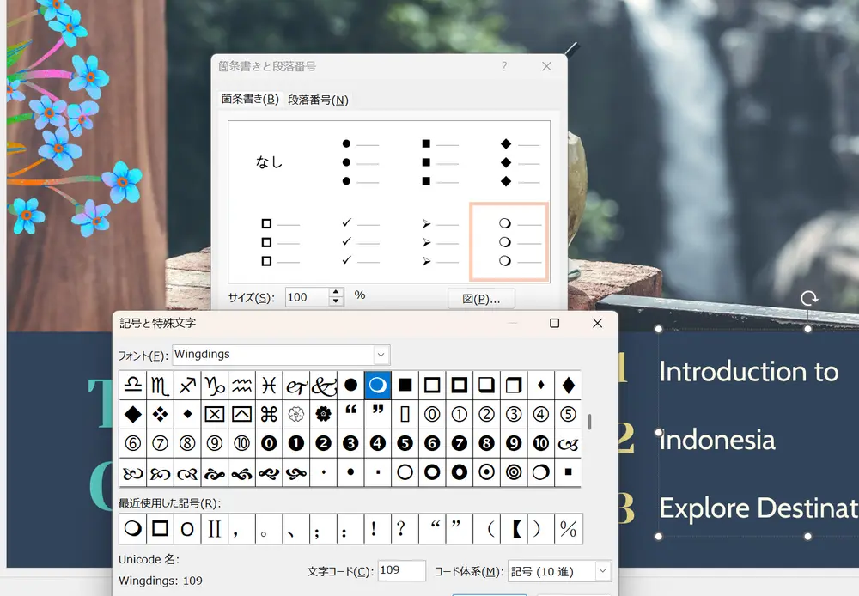Screen dimensions: 859x596
Task: Pick the black filled circled 10 symbol
Action: (x=541, y=443)
